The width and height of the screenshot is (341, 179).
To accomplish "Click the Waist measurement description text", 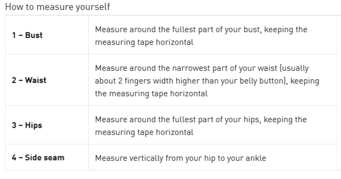I will coord(207,81).
